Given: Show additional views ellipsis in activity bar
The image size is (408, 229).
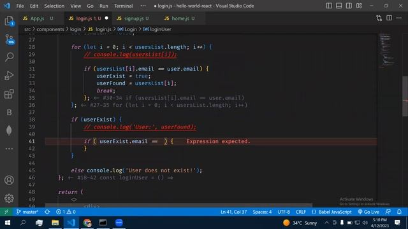Looking at the screenshot, I should tap(9, 148).
